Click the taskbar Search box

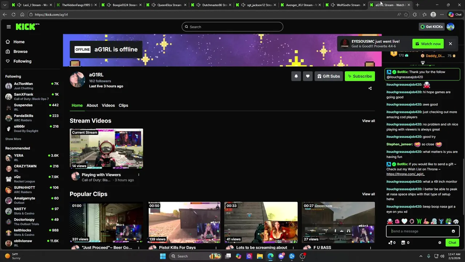195,256
